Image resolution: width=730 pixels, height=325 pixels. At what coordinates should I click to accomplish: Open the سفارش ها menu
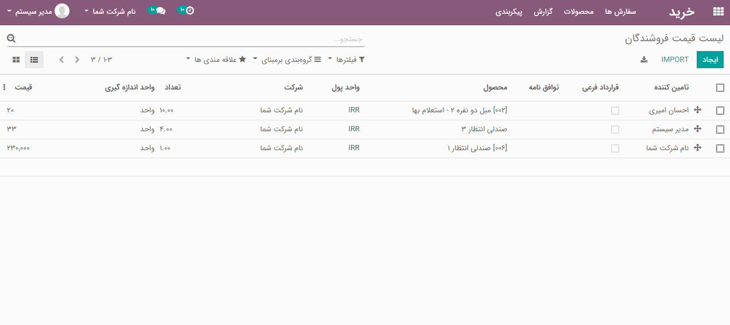pos(621,11)
